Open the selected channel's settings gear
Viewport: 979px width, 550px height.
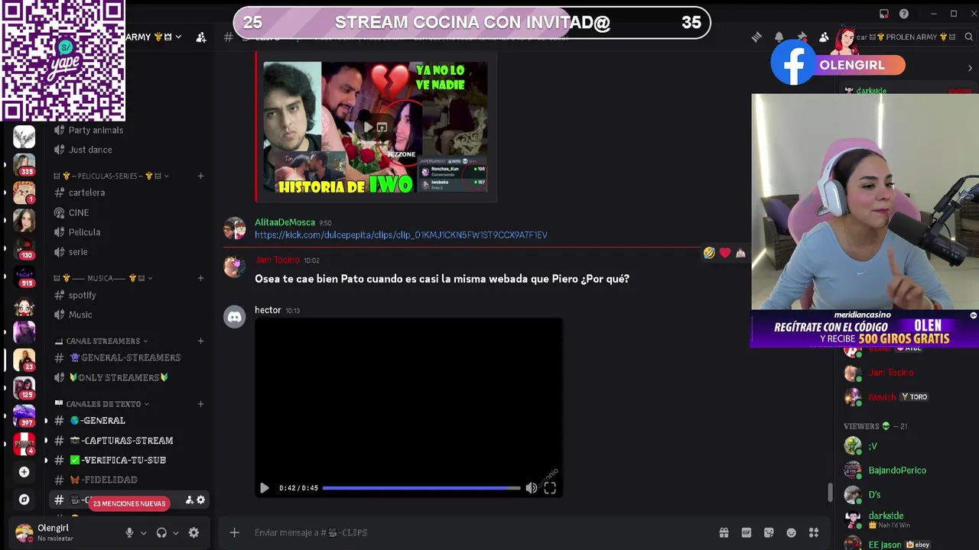200,500
